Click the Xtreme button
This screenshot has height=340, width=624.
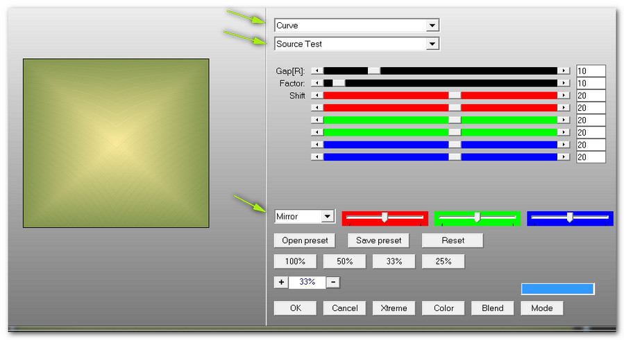click(394, 308)
